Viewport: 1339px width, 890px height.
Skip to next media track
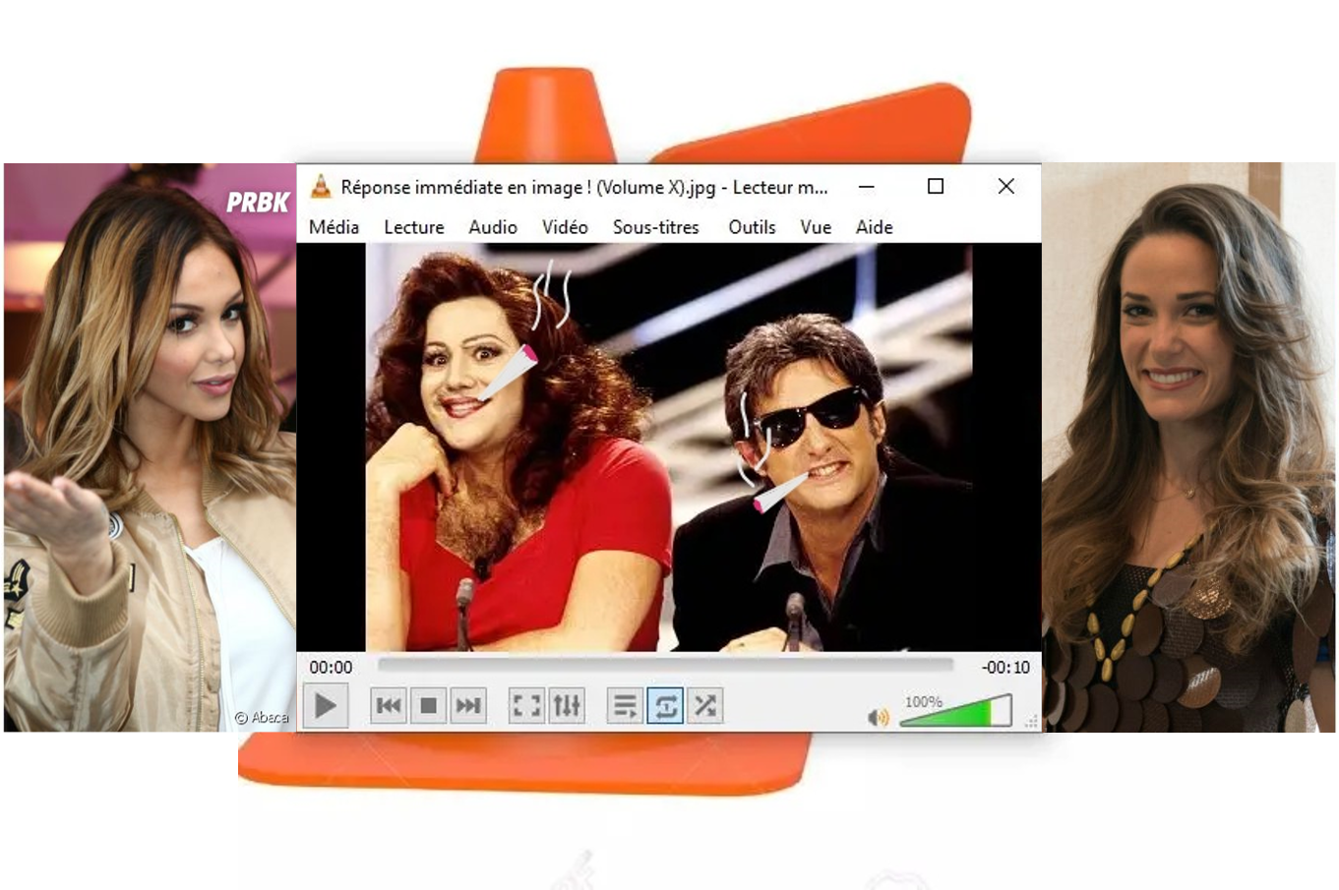(468, 706)
